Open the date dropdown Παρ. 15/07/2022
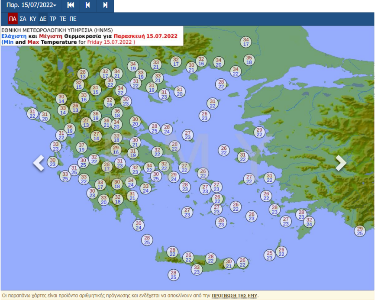381x300 pixels. [31, 5]
